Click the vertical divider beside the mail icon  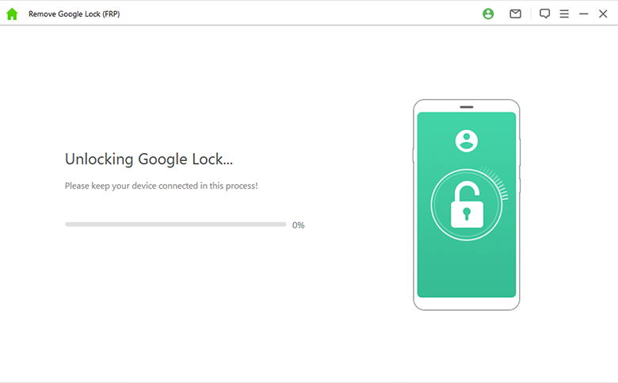(x=530, y=14)
